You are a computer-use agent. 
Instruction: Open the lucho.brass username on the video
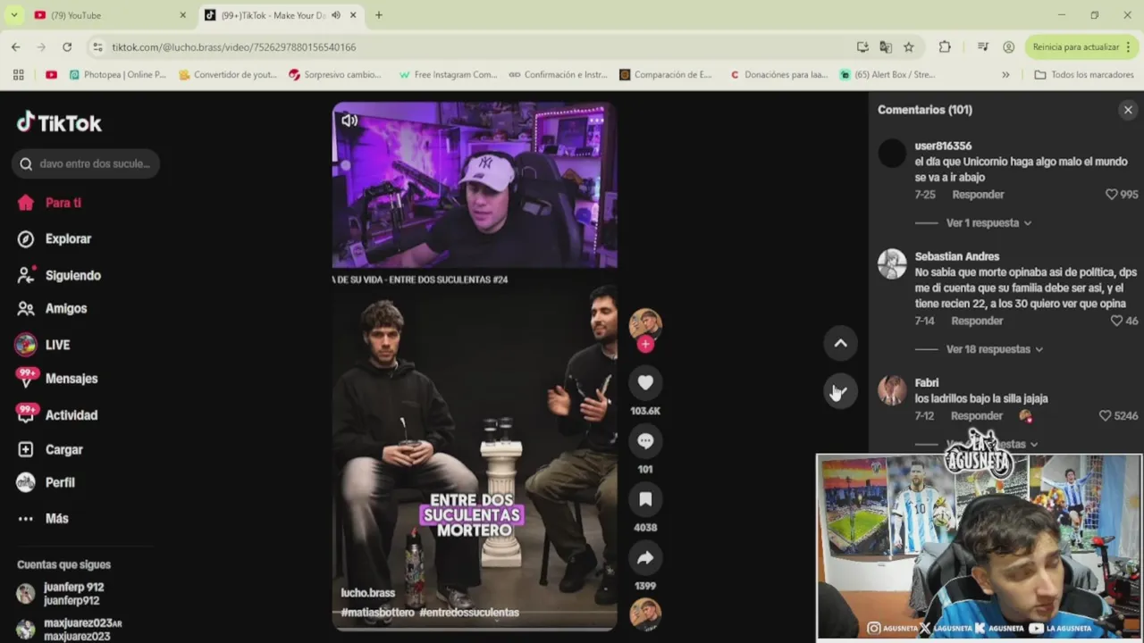click(x=367, y=593)
